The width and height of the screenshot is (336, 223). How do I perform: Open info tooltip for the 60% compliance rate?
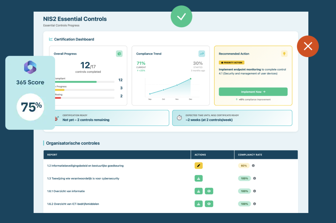(253, 165)
